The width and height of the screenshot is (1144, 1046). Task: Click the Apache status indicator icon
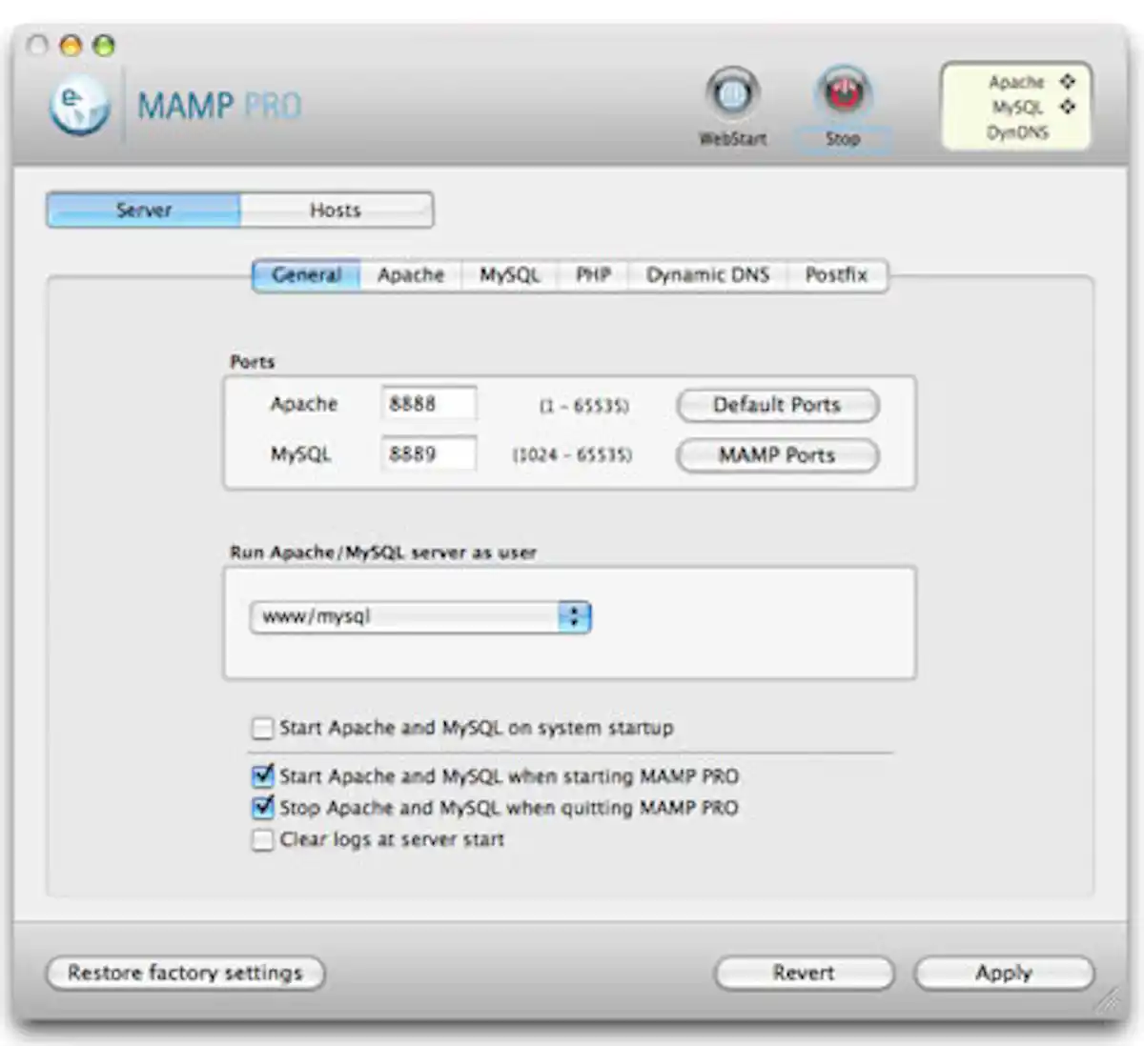pos(1068,82)
